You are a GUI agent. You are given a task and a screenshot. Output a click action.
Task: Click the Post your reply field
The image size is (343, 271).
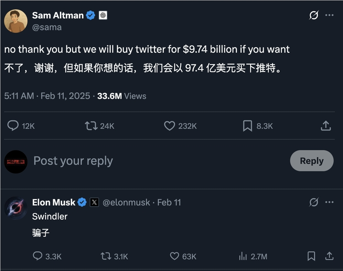[137, 161]
